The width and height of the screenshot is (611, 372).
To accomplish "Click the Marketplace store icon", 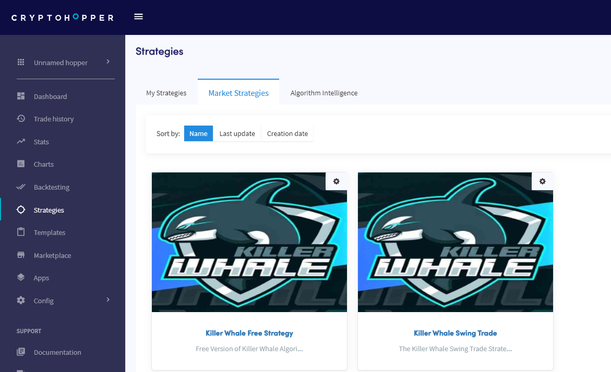I will [x=21, y=255].
